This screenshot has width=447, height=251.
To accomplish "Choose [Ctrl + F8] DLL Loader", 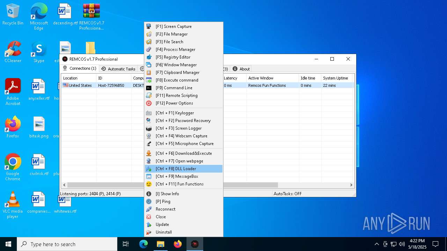I will [x=184, y=169].
